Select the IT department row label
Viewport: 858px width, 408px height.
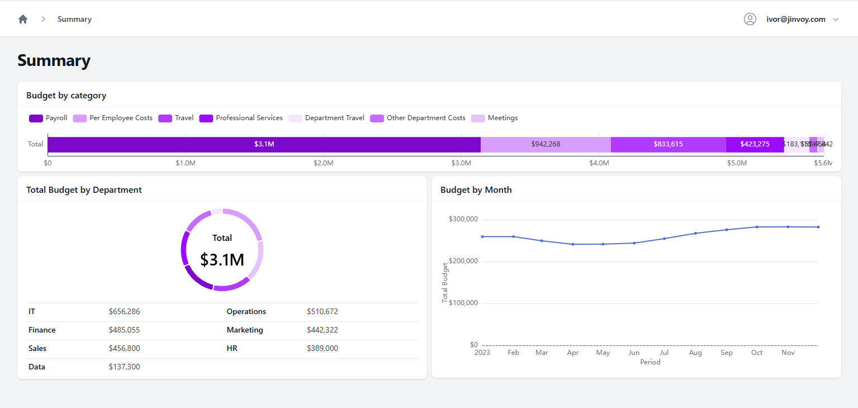coord(32,311)
